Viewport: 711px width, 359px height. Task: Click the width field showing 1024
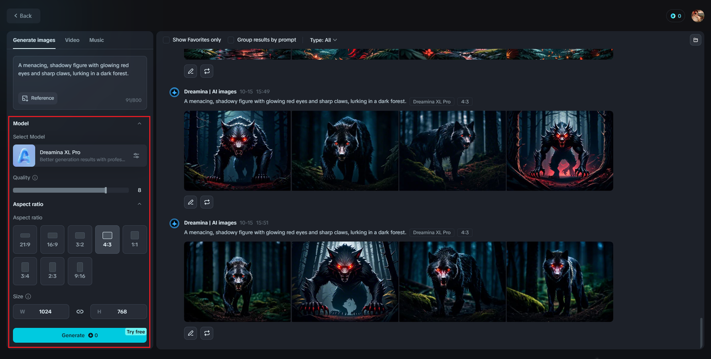pos(41,312)
